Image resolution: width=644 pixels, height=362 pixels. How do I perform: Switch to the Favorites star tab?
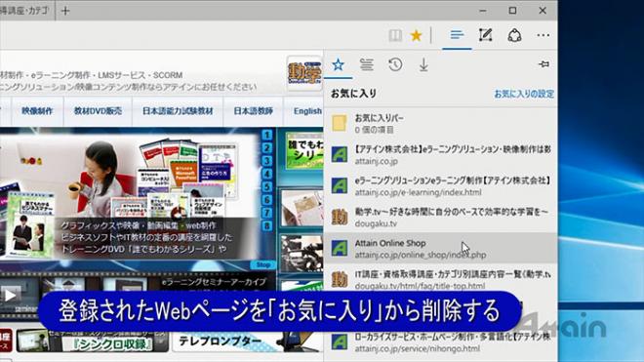338,64
